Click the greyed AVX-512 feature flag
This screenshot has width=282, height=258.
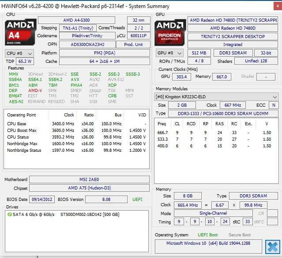(116, 80)
